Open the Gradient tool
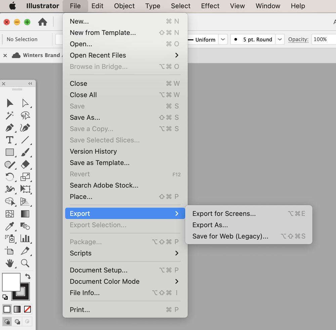The width and height of the screenshot is (336, 330). (26, 214)
